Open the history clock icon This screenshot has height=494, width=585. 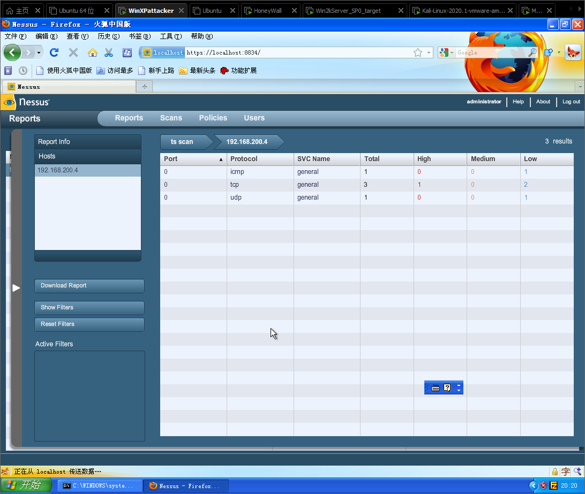(22, 71)
